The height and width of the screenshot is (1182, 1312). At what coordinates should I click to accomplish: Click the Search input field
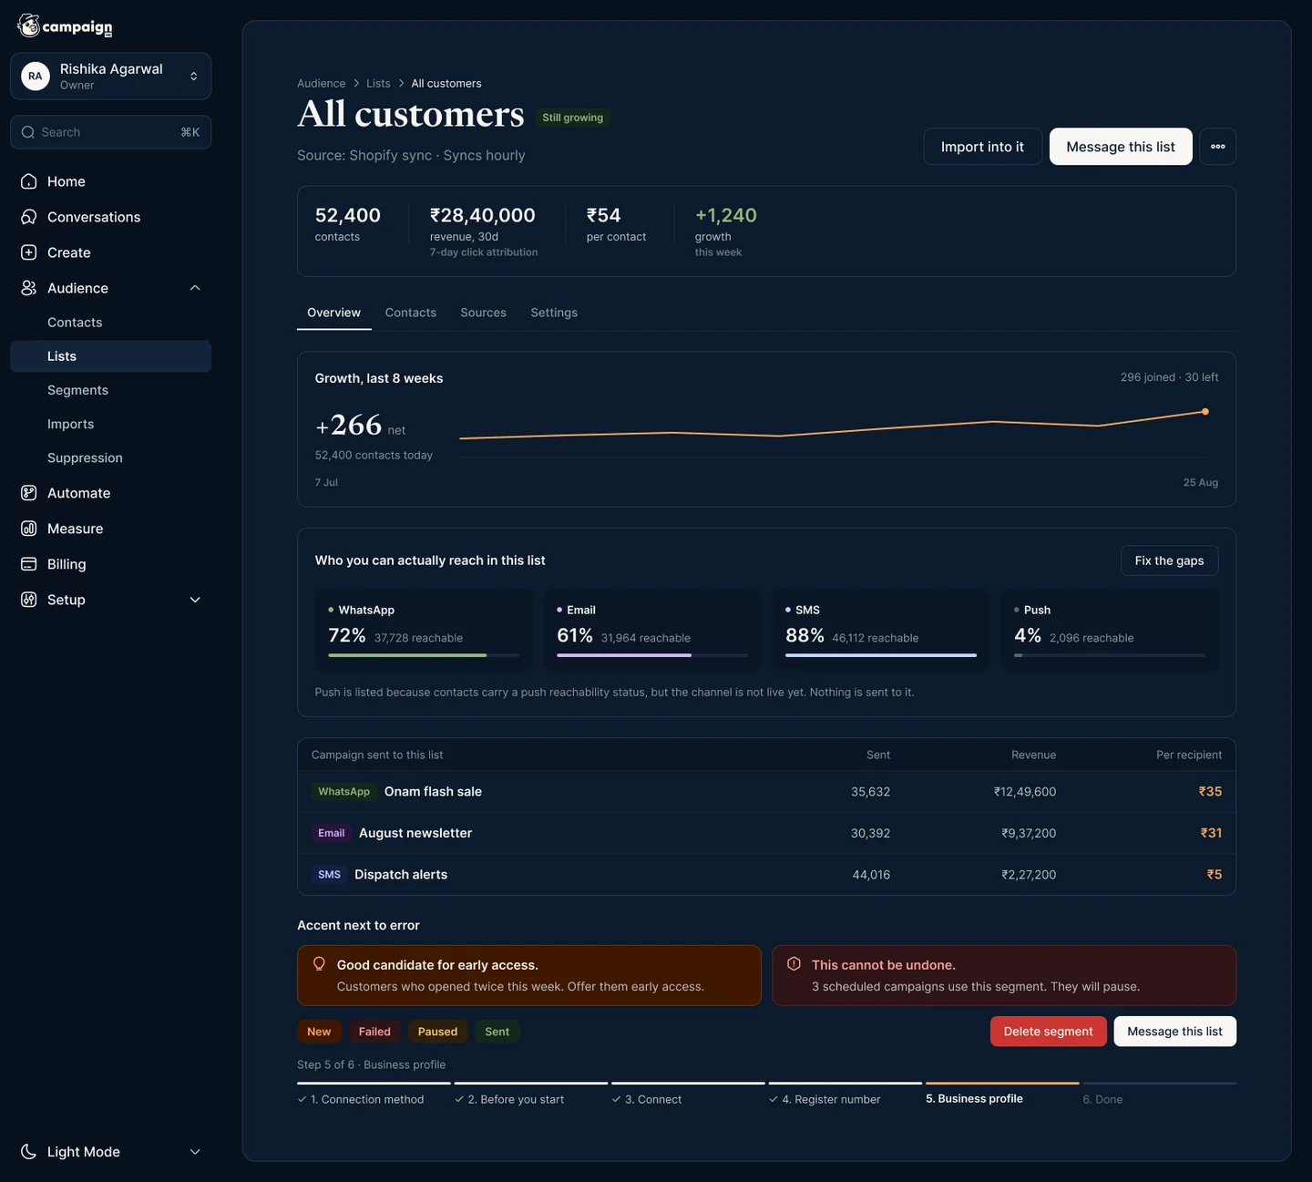(x=111, y=132)
